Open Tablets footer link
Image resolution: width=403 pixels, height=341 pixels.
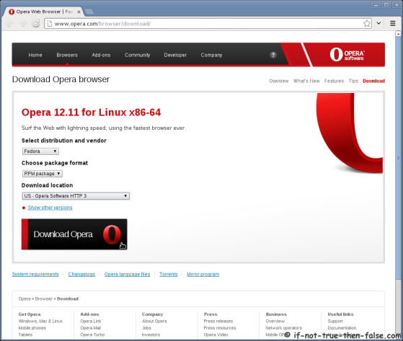click(x=25, y=335)
